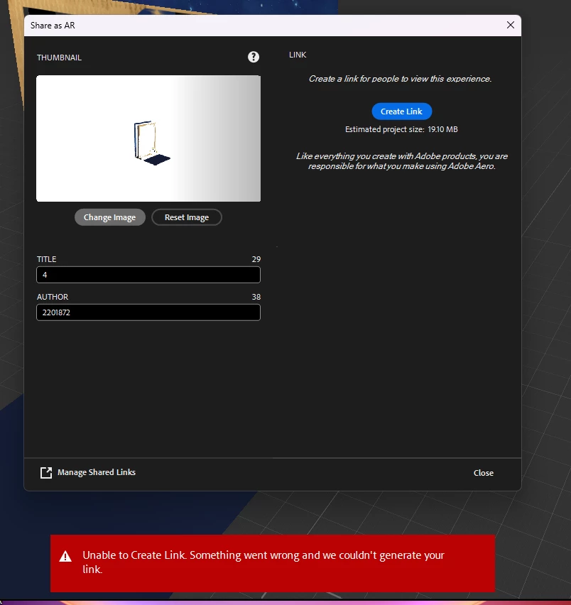This screenshot has height=605, width=571.
Task: Click the book thumbnail preview image
Action: tap(148, 138)
